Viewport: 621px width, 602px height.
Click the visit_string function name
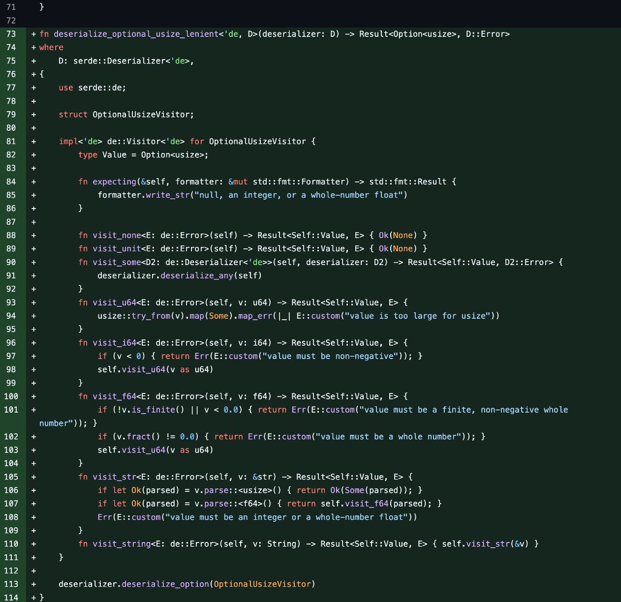[122, 544]
